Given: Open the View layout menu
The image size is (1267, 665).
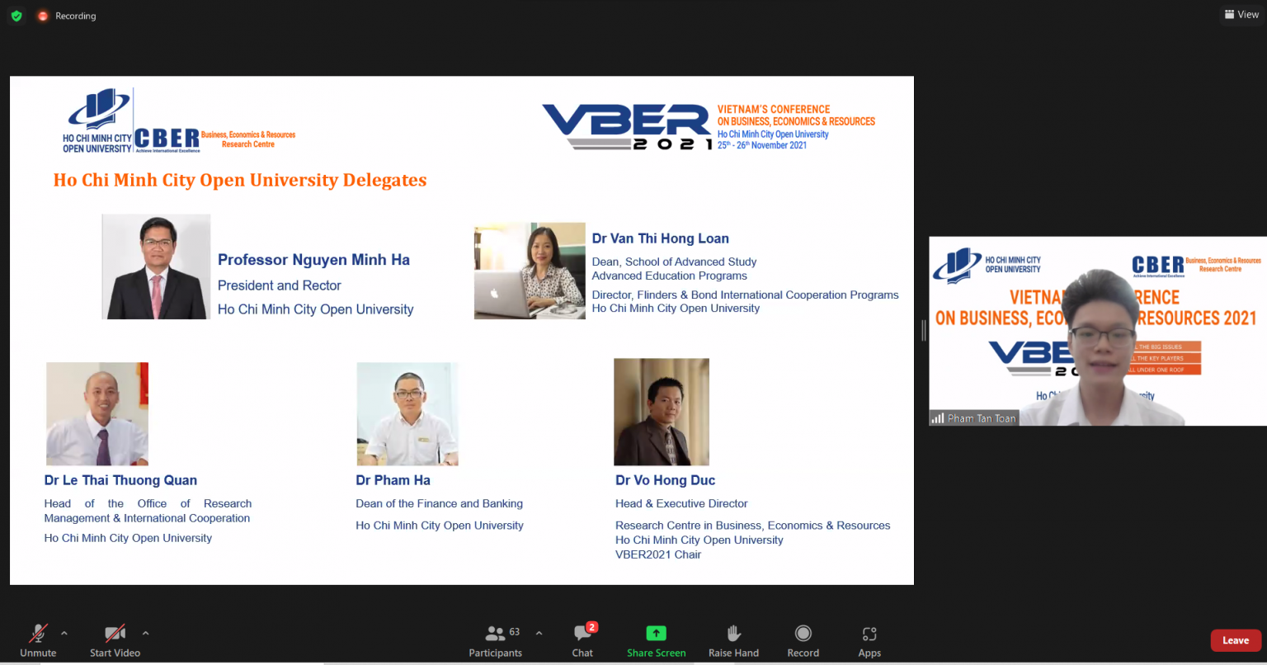Looking at the screenshot, I should 1241,14.
